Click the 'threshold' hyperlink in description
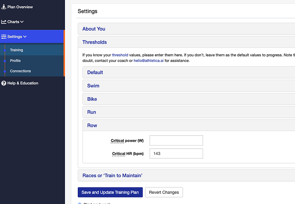The image size is (295, 204). pos(120,55)
